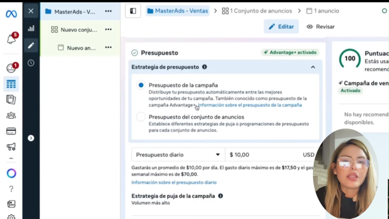This screenshot has width=389, height=219.
Task: Open Información sobre el presupuesto diario link
Action: 174,182
